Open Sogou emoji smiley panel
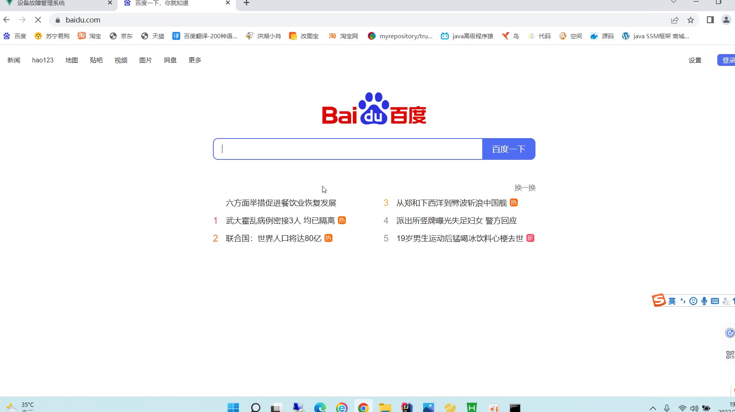The image size is (735, 412). click(693, 301)
